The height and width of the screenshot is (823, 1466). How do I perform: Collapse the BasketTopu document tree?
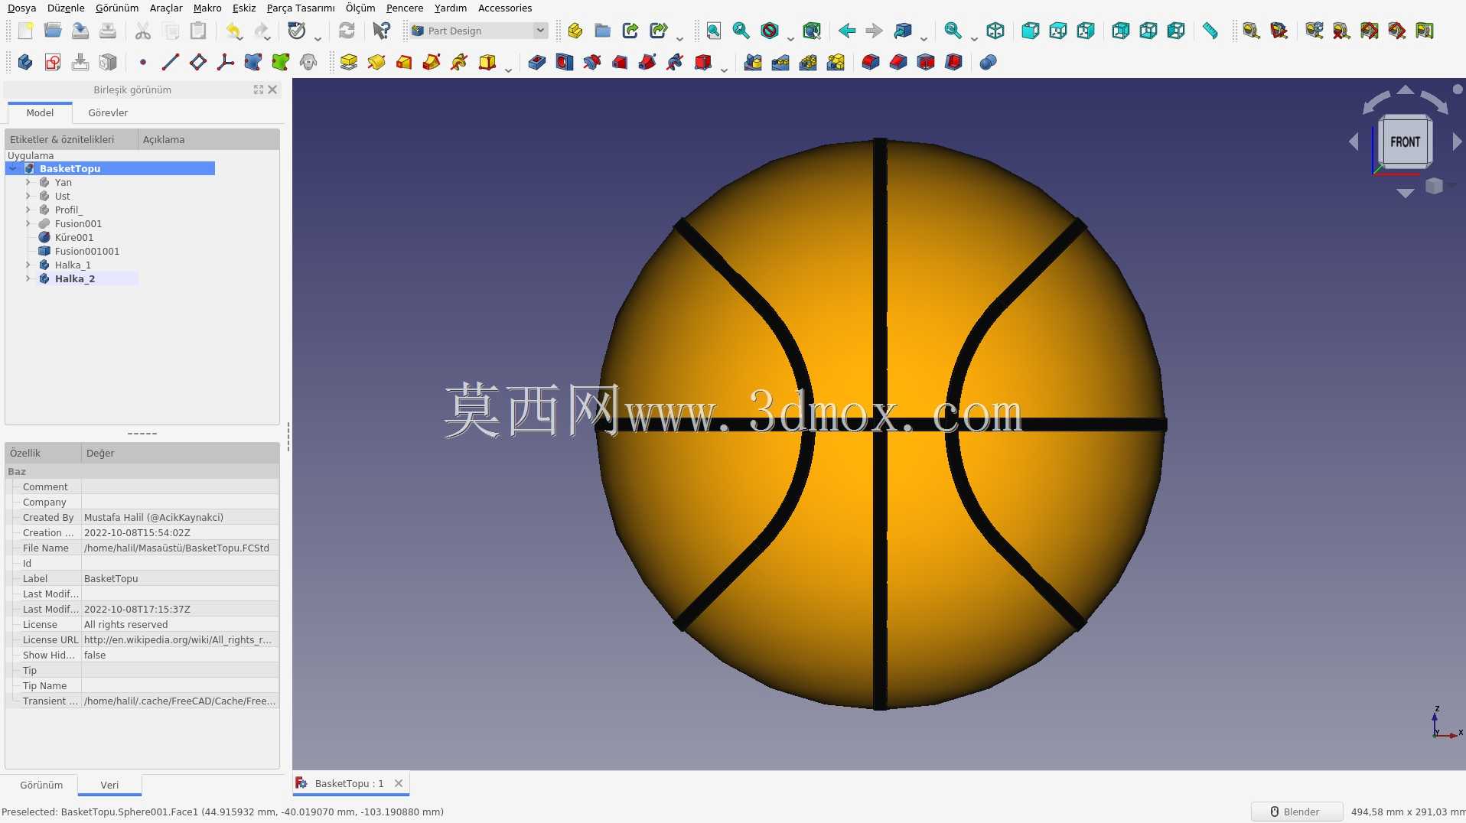click(x=13, y=168)
